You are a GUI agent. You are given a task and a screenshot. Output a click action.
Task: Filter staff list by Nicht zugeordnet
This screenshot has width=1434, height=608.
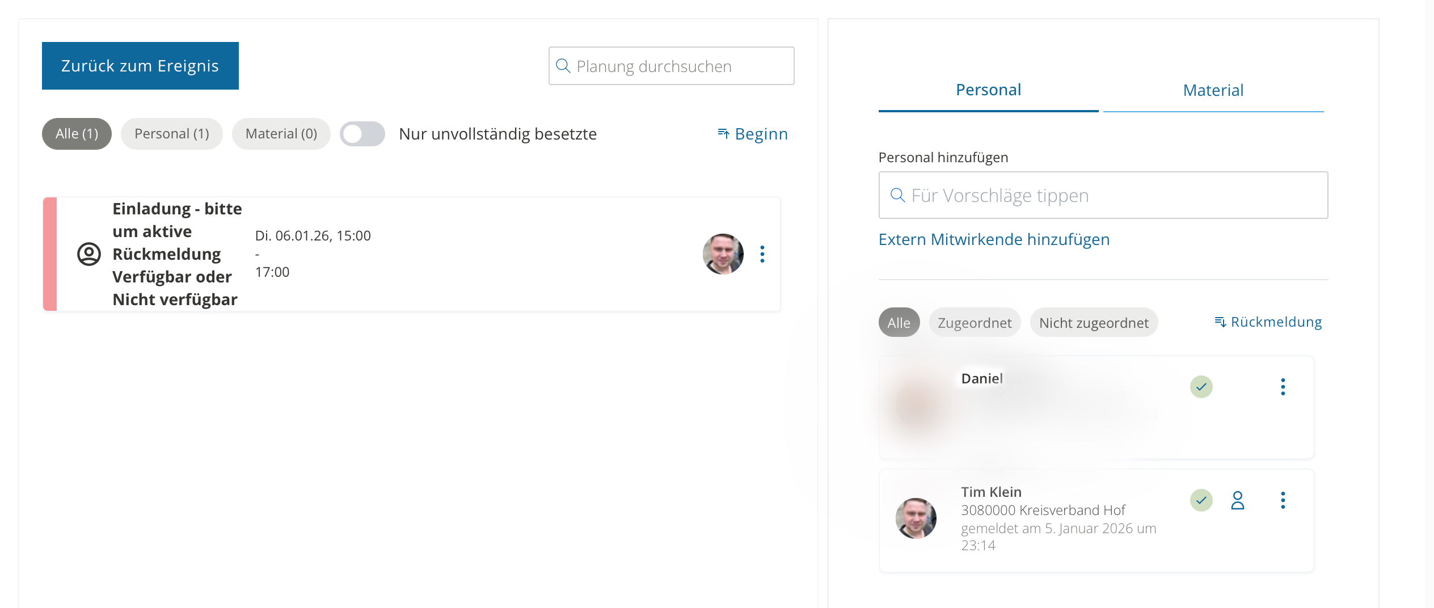coord(1093,322)
